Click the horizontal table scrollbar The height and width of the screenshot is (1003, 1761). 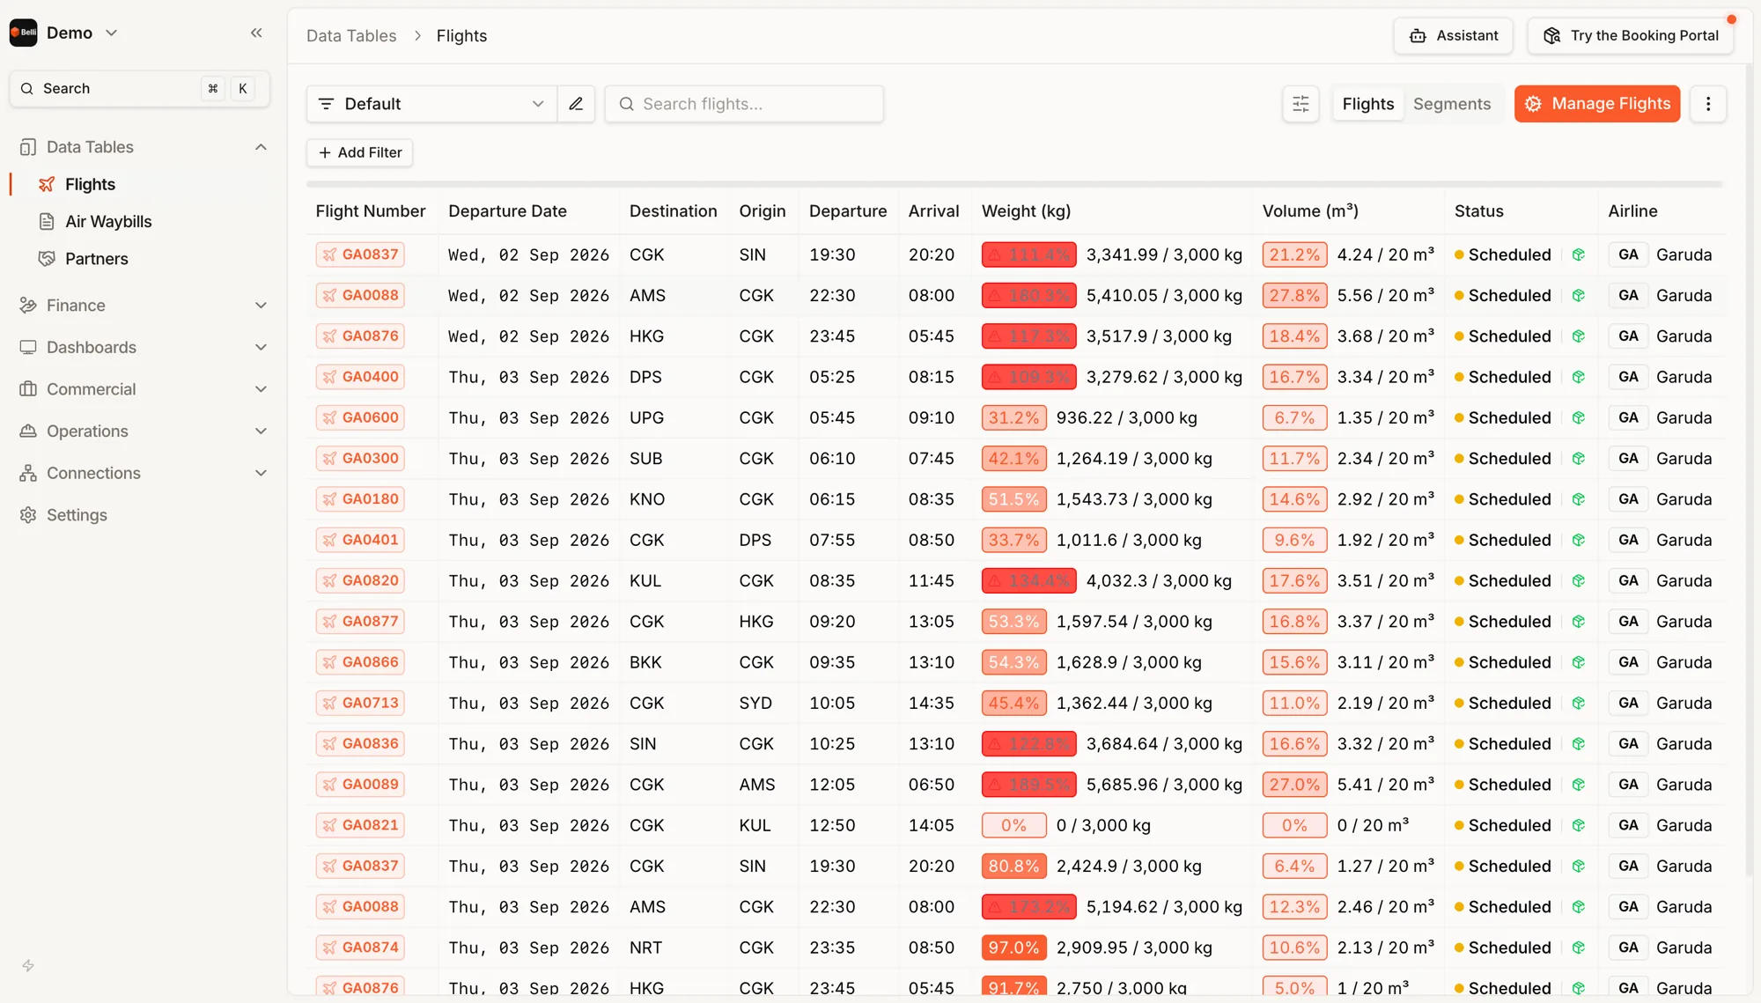point(1014,184)
